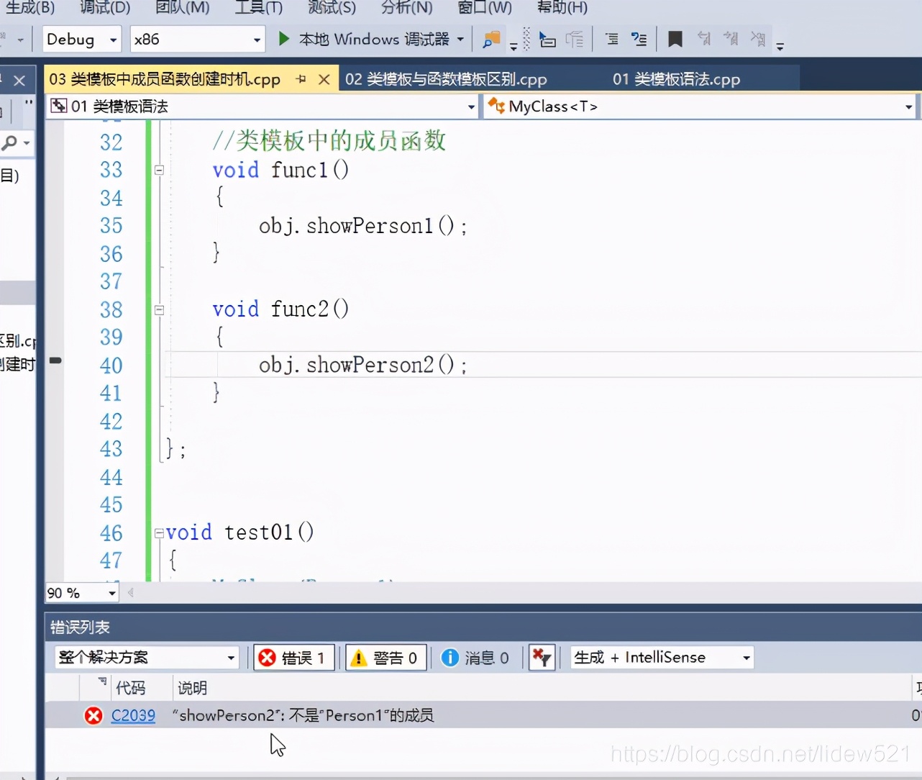Select the Find in Files icon

coord(490,38)
